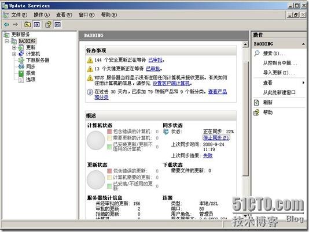Open the 窗口(W) menu
This screenshot has width=309, height=232.
tap(87, 15)
